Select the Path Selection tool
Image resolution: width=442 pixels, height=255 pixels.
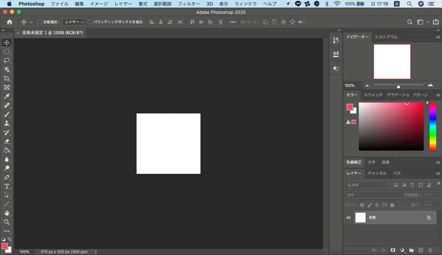pyautogui.click(x=7, y=195)
